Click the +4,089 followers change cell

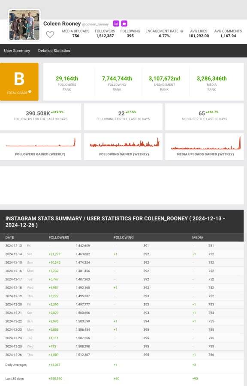pos(54,355)
